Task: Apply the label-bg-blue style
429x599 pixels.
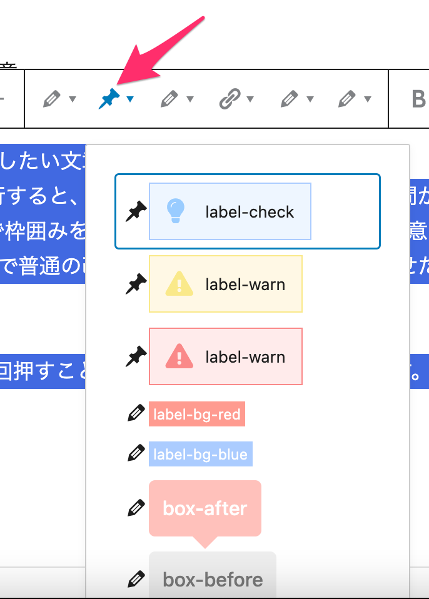Action: (x=200, y=455)
